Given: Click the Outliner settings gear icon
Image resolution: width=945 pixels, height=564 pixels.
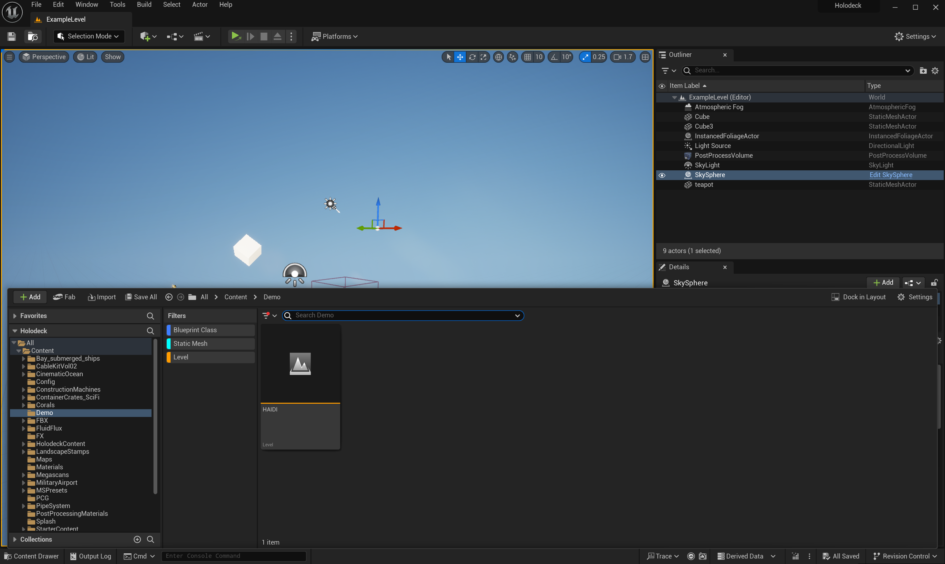Looking at the screenshot, I should tap(935, 71).
